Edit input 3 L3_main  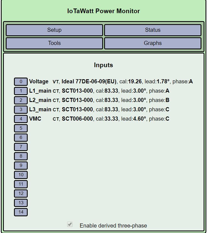[21, 110]
